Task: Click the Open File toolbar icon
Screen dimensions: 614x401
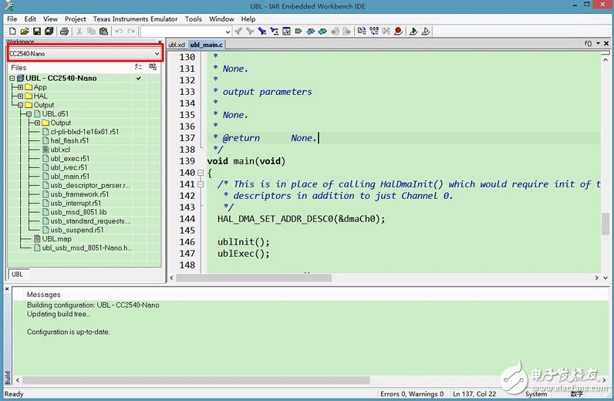Action: coord(23,32)
